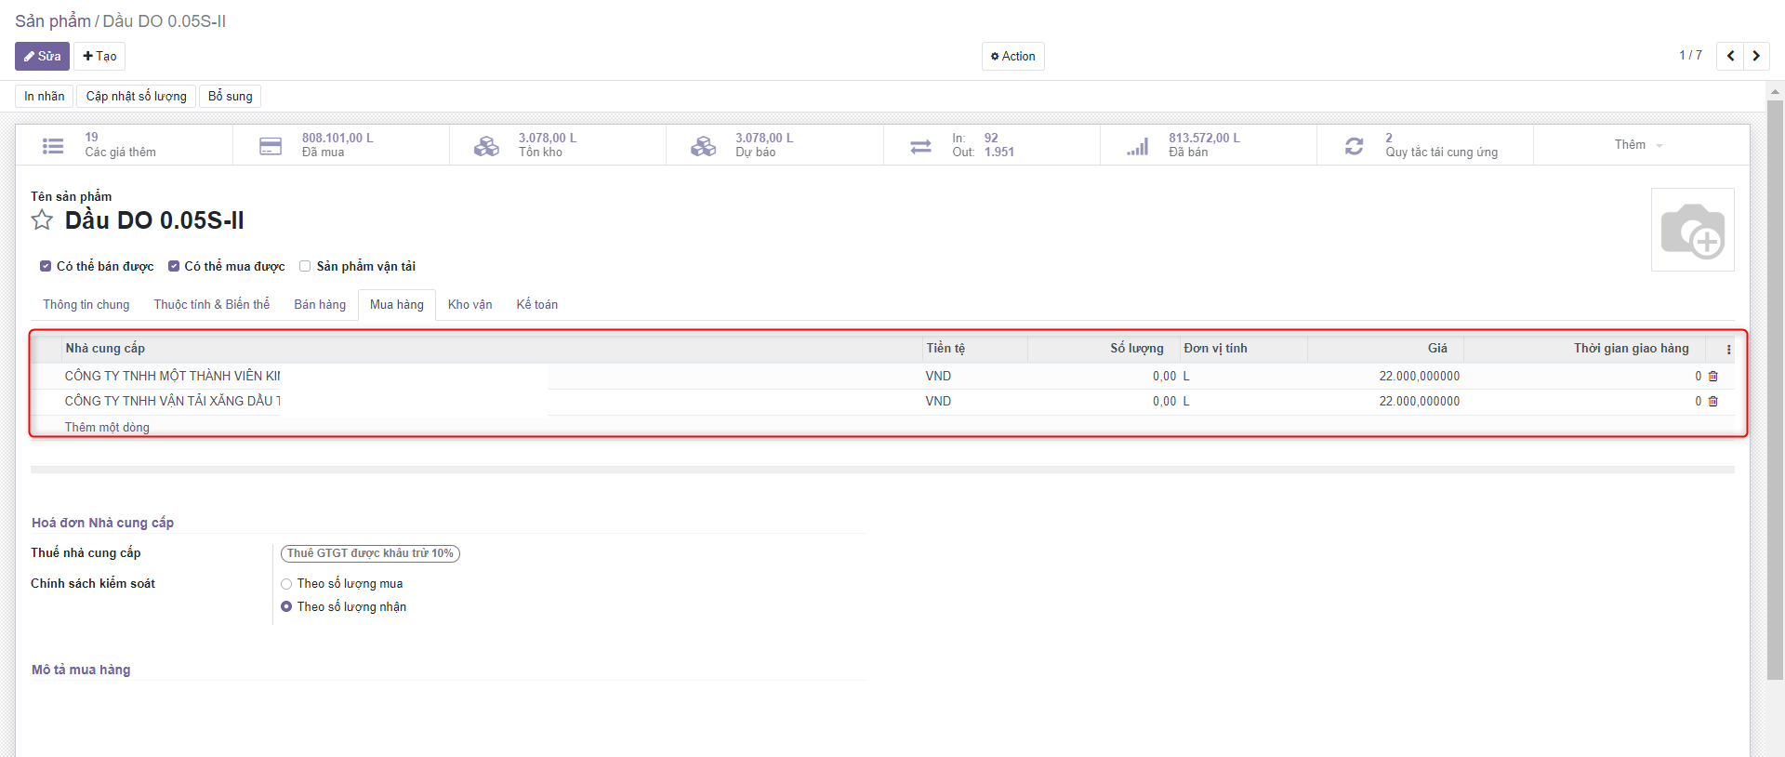This screenshot has height=757, width=1785.
Task: Open the 'Đã mua' purchased stat button
Action: click(340, 145)
